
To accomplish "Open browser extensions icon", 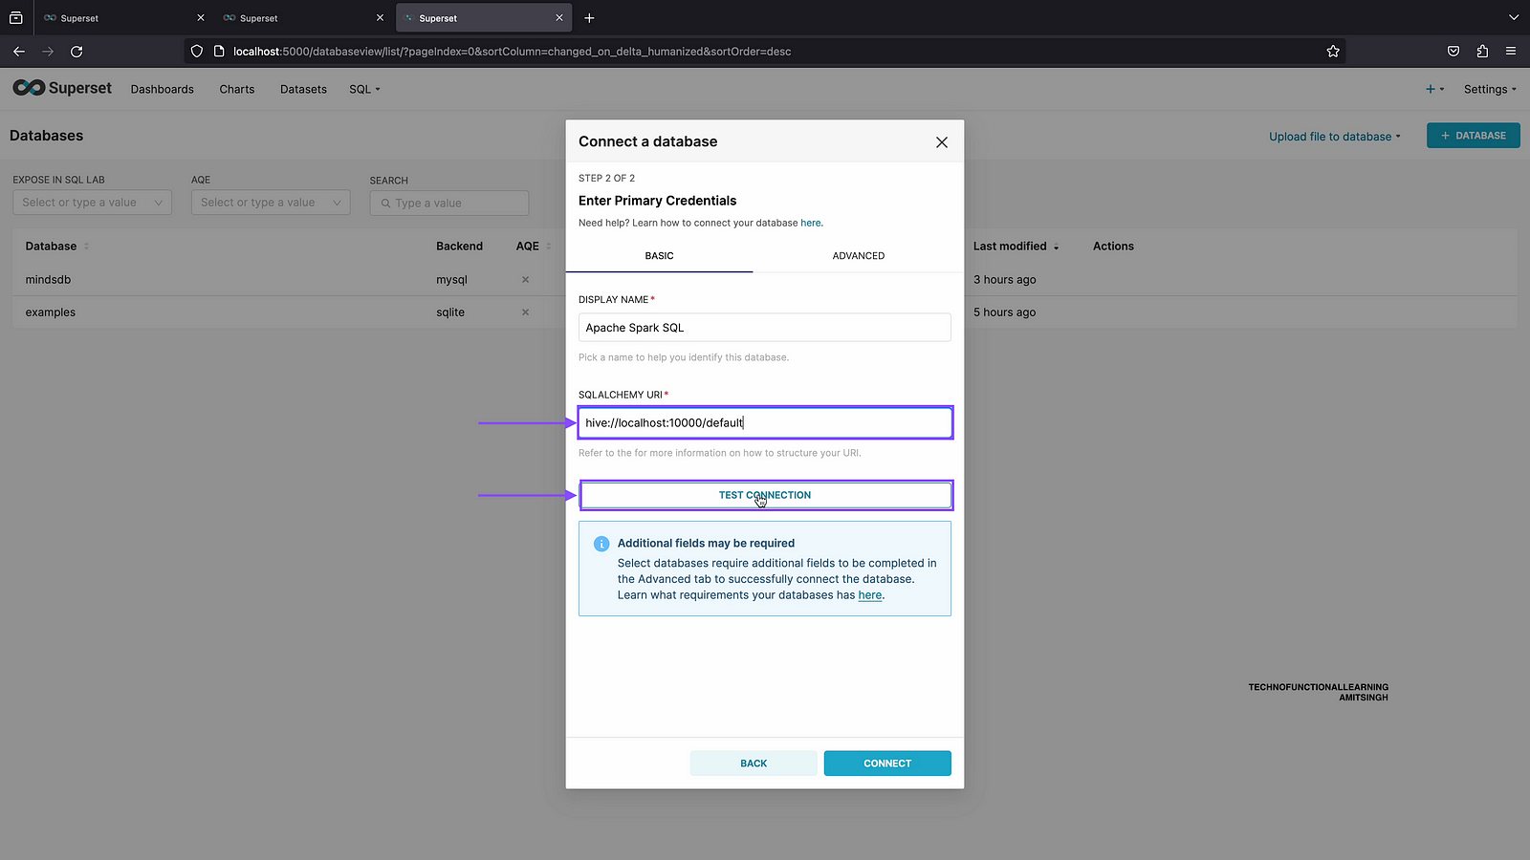I will point(1482,52).
